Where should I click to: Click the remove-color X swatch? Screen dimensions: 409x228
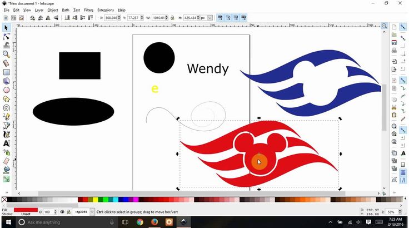click(x=4, y=200)
